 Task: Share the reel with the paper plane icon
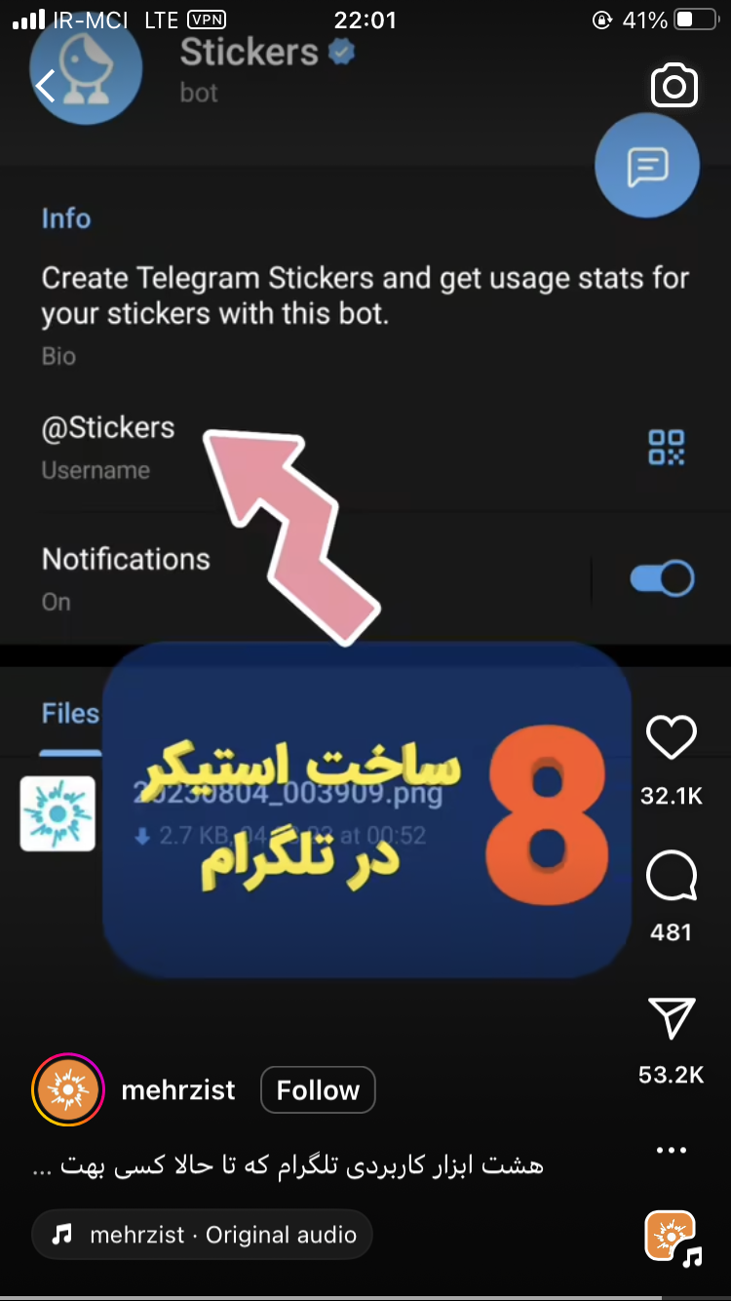672,1018
